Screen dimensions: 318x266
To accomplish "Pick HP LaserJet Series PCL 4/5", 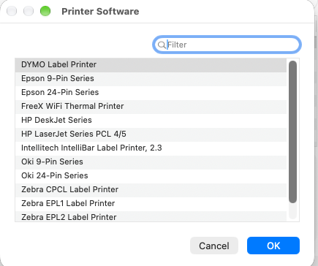I will 151,134.
